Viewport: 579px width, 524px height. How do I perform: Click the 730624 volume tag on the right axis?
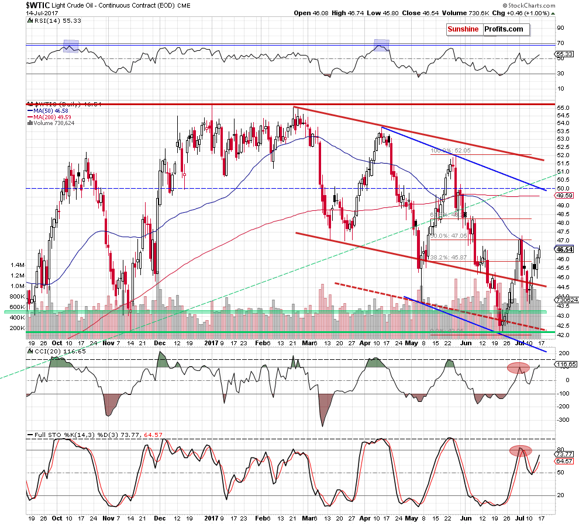click(567, 300)
